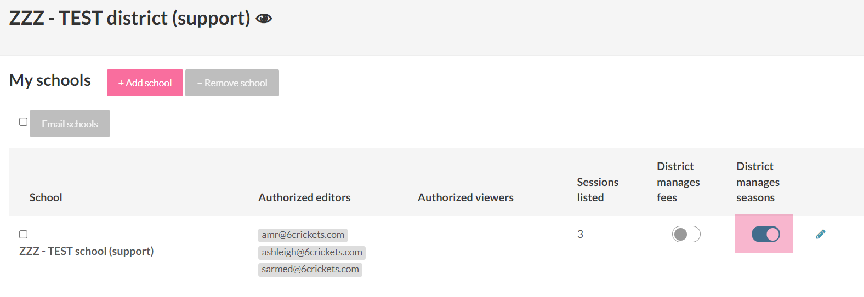Open the ZZZ - TEST school (support) name

(x=86, y=251)
